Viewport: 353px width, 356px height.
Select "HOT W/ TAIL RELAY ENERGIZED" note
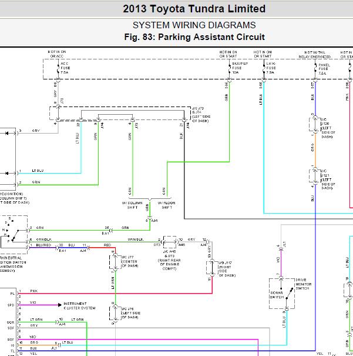(314, 55)
